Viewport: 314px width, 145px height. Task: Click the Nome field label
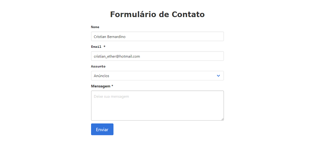[95, 27]
